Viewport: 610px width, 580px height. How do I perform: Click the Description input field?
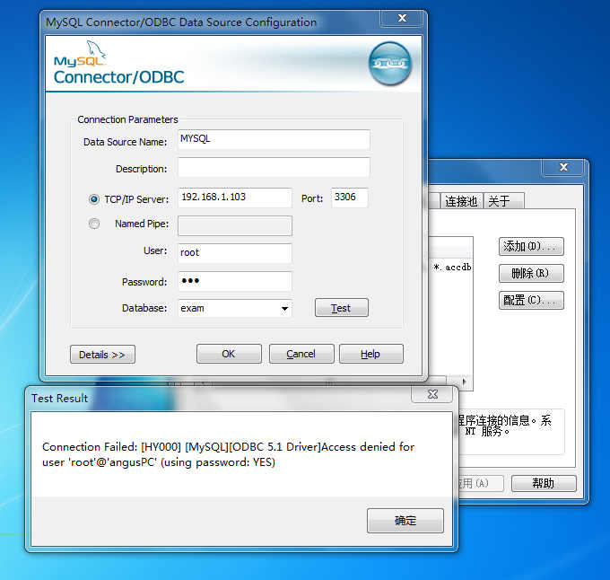(x=274, y=167)
